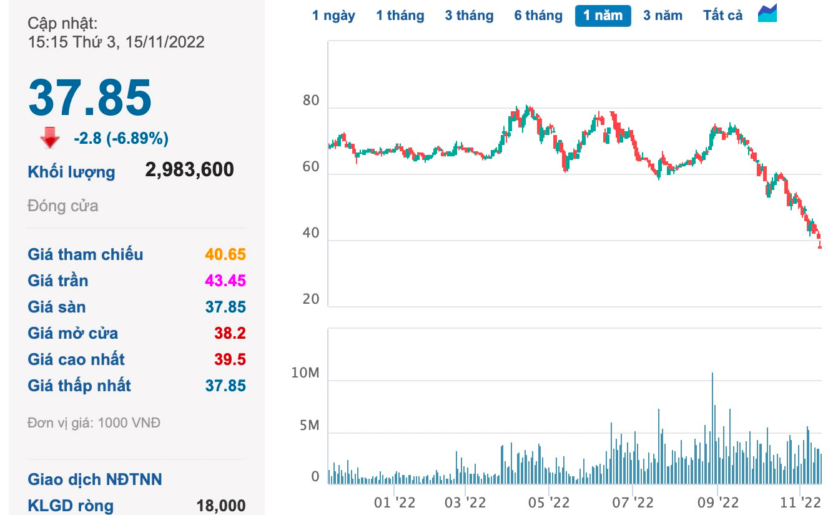The image size is (833, 515).
Task: Select the 1 tháng time range
Action: click(400, 16)
